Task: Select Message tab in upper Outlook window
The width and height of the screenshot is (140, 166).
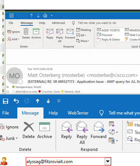Action: (27, 23)
